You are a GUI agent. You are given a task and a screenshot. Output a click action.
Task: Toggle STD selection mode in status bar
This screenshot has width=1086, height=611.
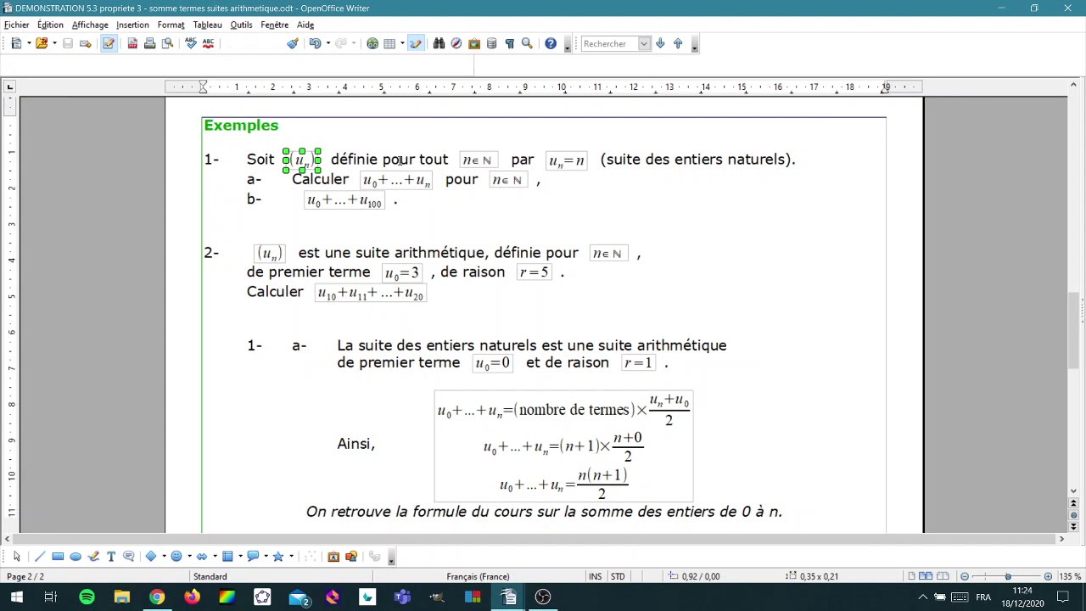(618, 576)
